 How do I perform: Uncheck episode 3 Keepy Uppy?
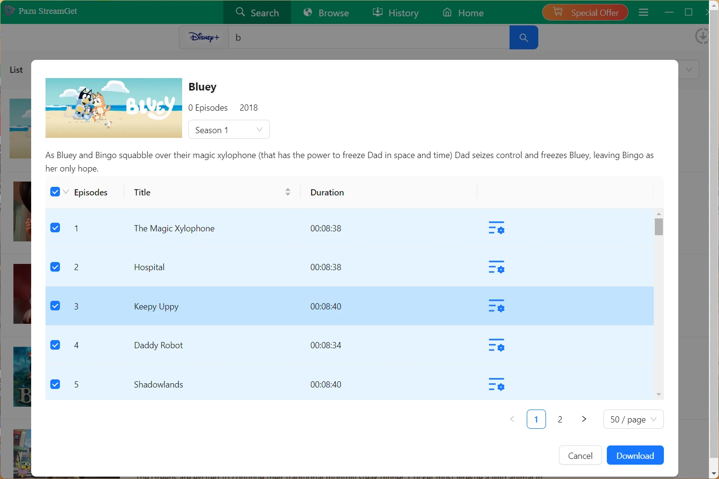pos(55,306)
